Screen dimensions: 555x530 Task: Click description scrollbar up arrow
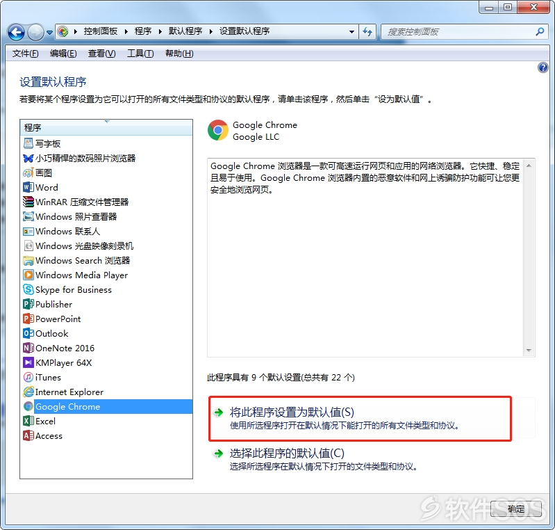[x=529, y=166]
